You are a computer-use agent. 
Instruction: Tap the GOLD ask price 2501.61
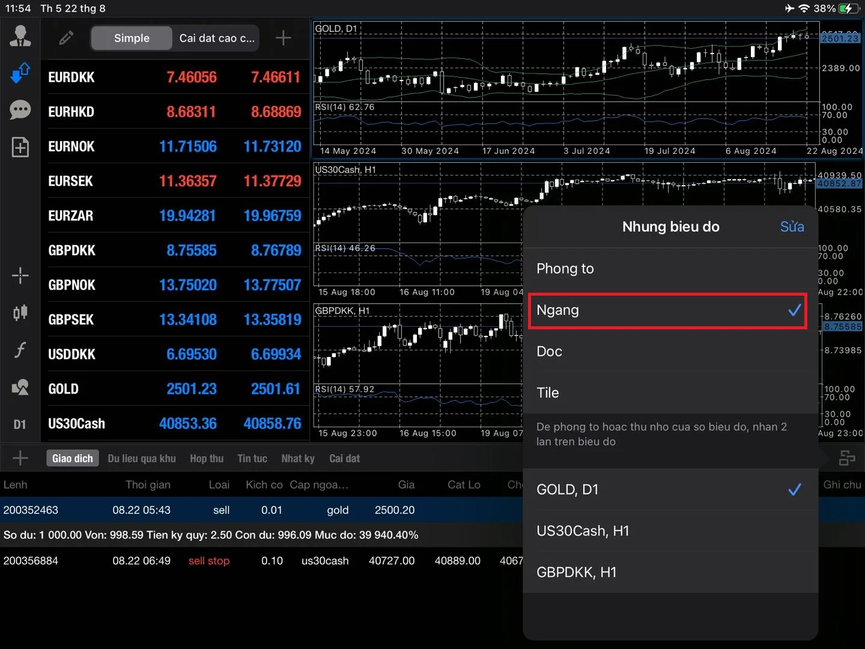point(275,389)
